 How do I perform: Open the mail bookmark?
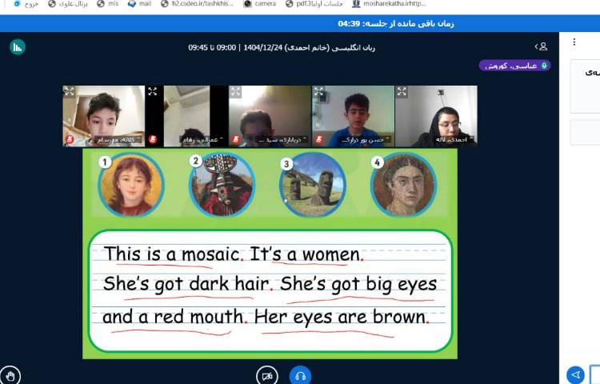coord(140,4)
